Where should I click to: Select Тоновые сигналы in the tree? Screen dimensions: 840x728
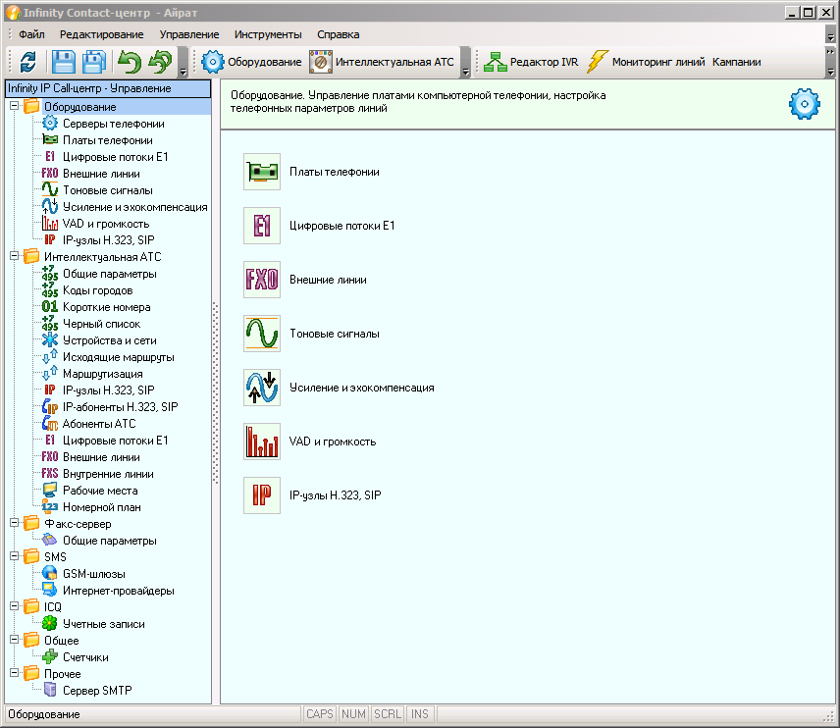pyautogui.click(x=108, y=190)
